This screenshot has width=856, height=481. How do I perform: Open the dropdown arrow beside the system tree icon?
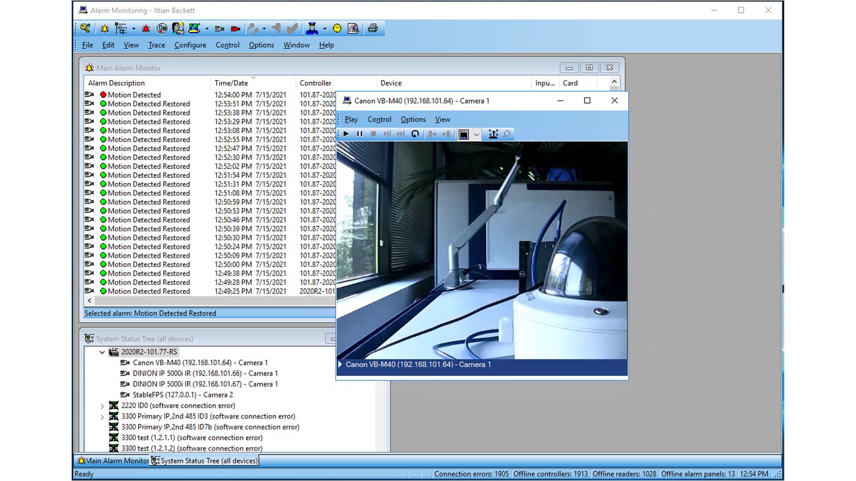point(133,29)
